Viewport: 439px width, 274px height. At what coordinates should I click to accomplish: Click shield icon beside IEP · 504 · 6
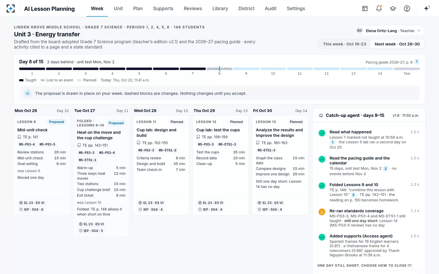click(21, 209)
